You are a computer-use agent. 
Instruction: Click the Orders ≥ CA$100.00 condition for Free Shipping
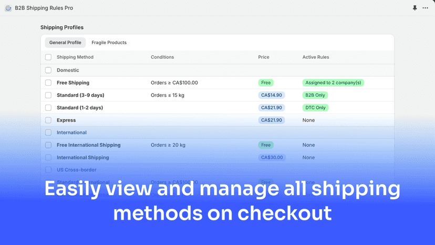click(x=174, y=83)
